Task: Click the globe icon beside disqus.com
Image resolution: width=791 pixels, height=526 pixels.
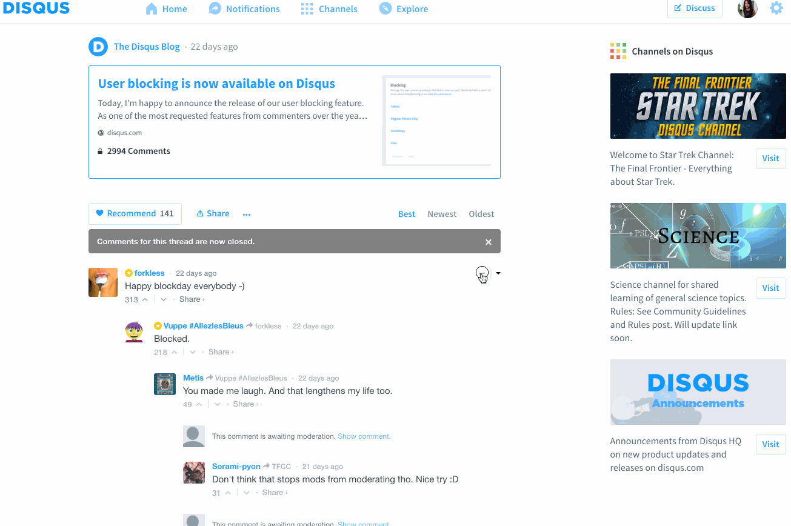Action: click(99, 132)
